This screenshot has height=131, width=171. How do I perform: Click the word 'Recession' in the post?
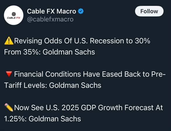click(x=107, y=41)
